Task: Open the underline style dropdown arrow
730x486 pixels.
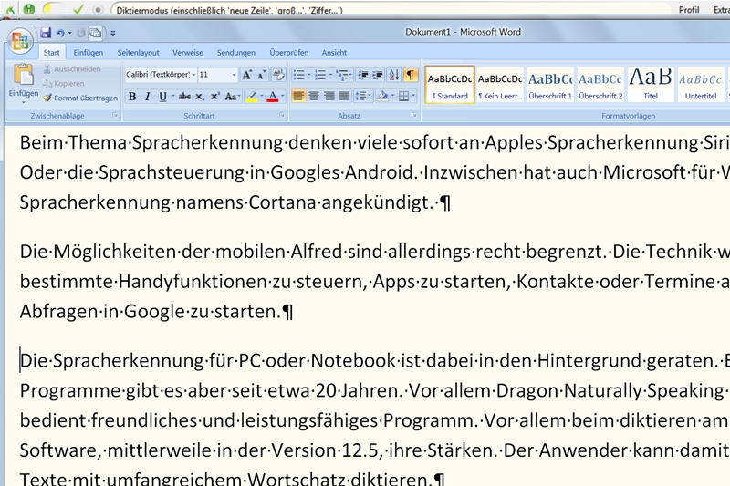Action: pyautogui.click(x=172, y=97)
